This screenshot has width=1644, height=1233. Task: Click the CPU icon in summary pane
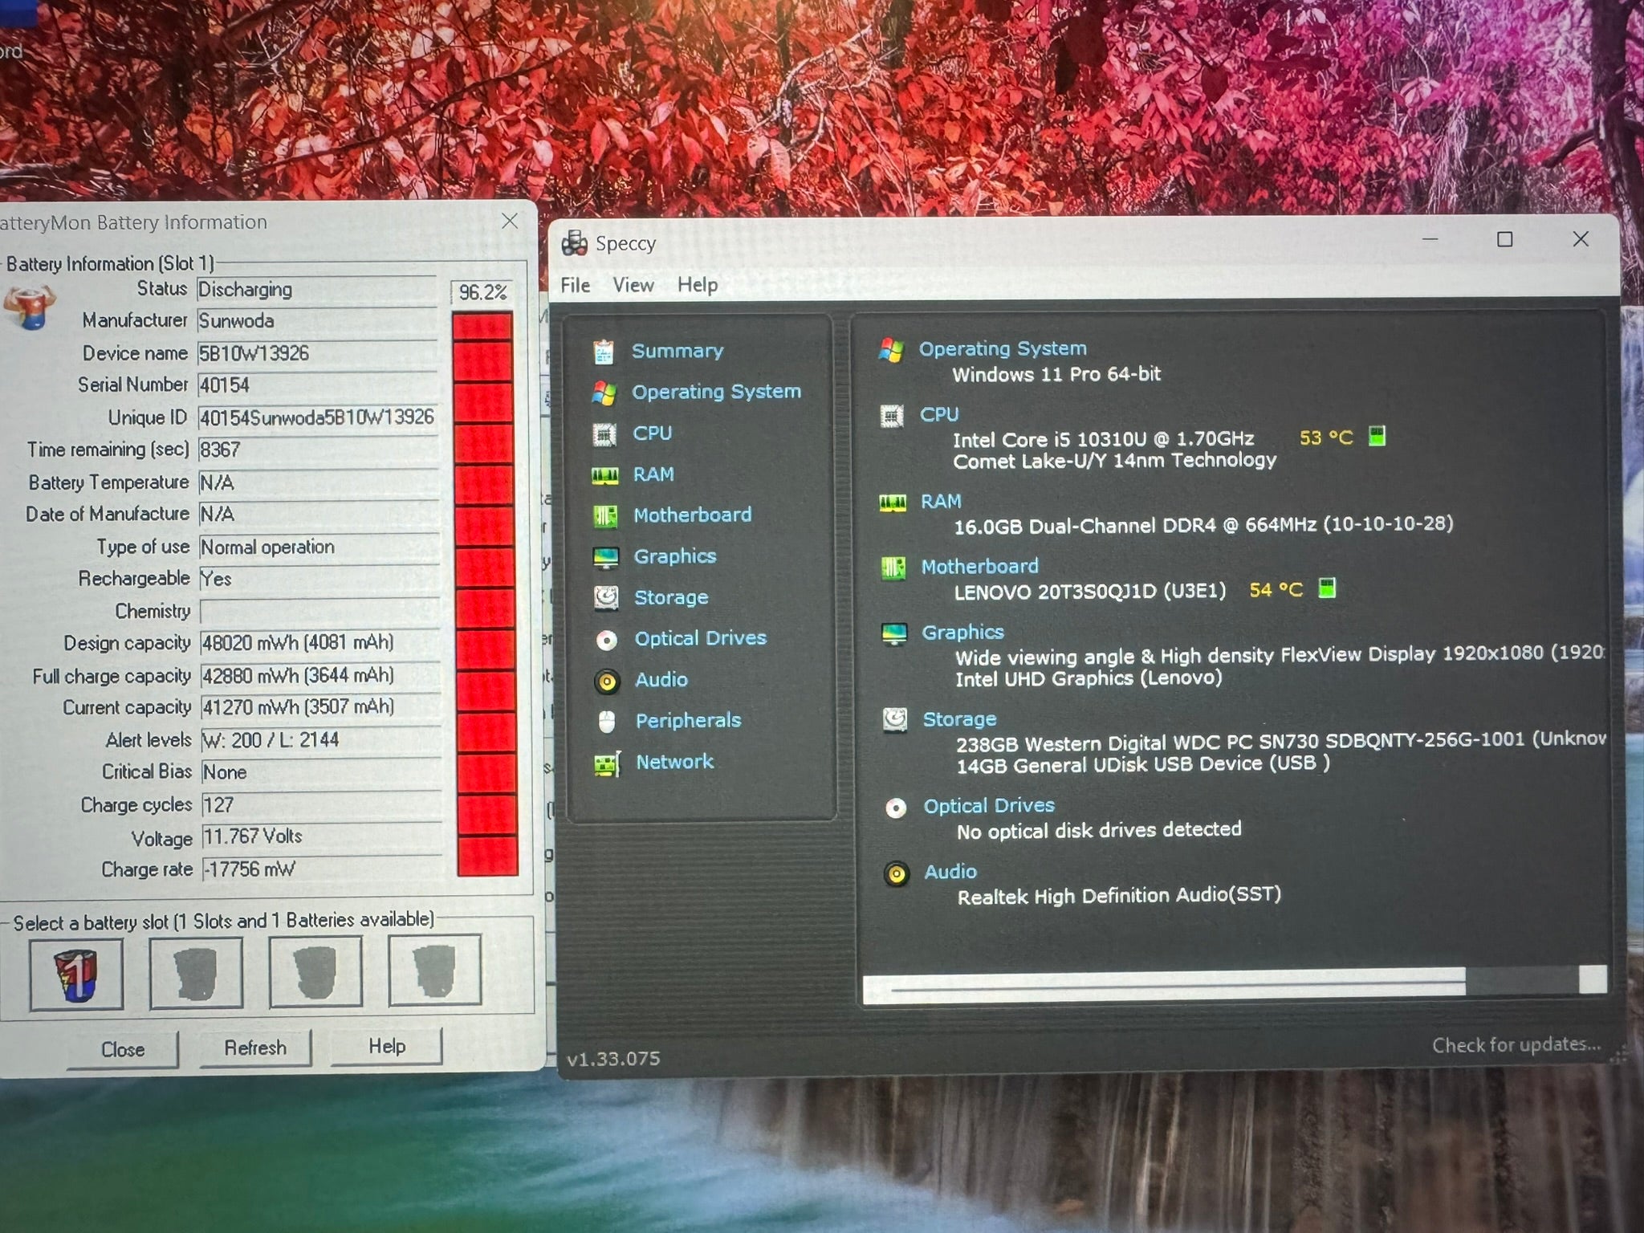click(892, 416)
